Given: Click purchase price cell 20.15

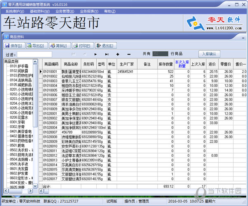Looking at the screenshot, I should pos(212,72).
